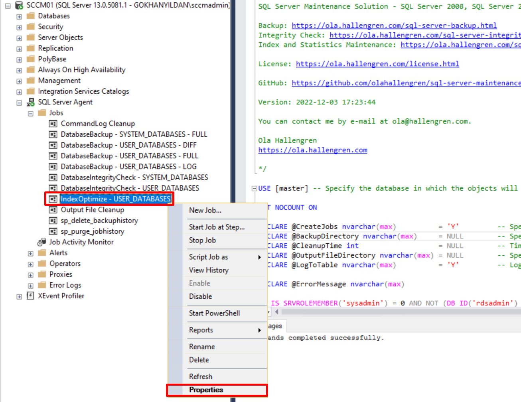Select Refresh in context menu
Image resolution: width=521 pixels, height=402 pixels.
coord(217,376)
